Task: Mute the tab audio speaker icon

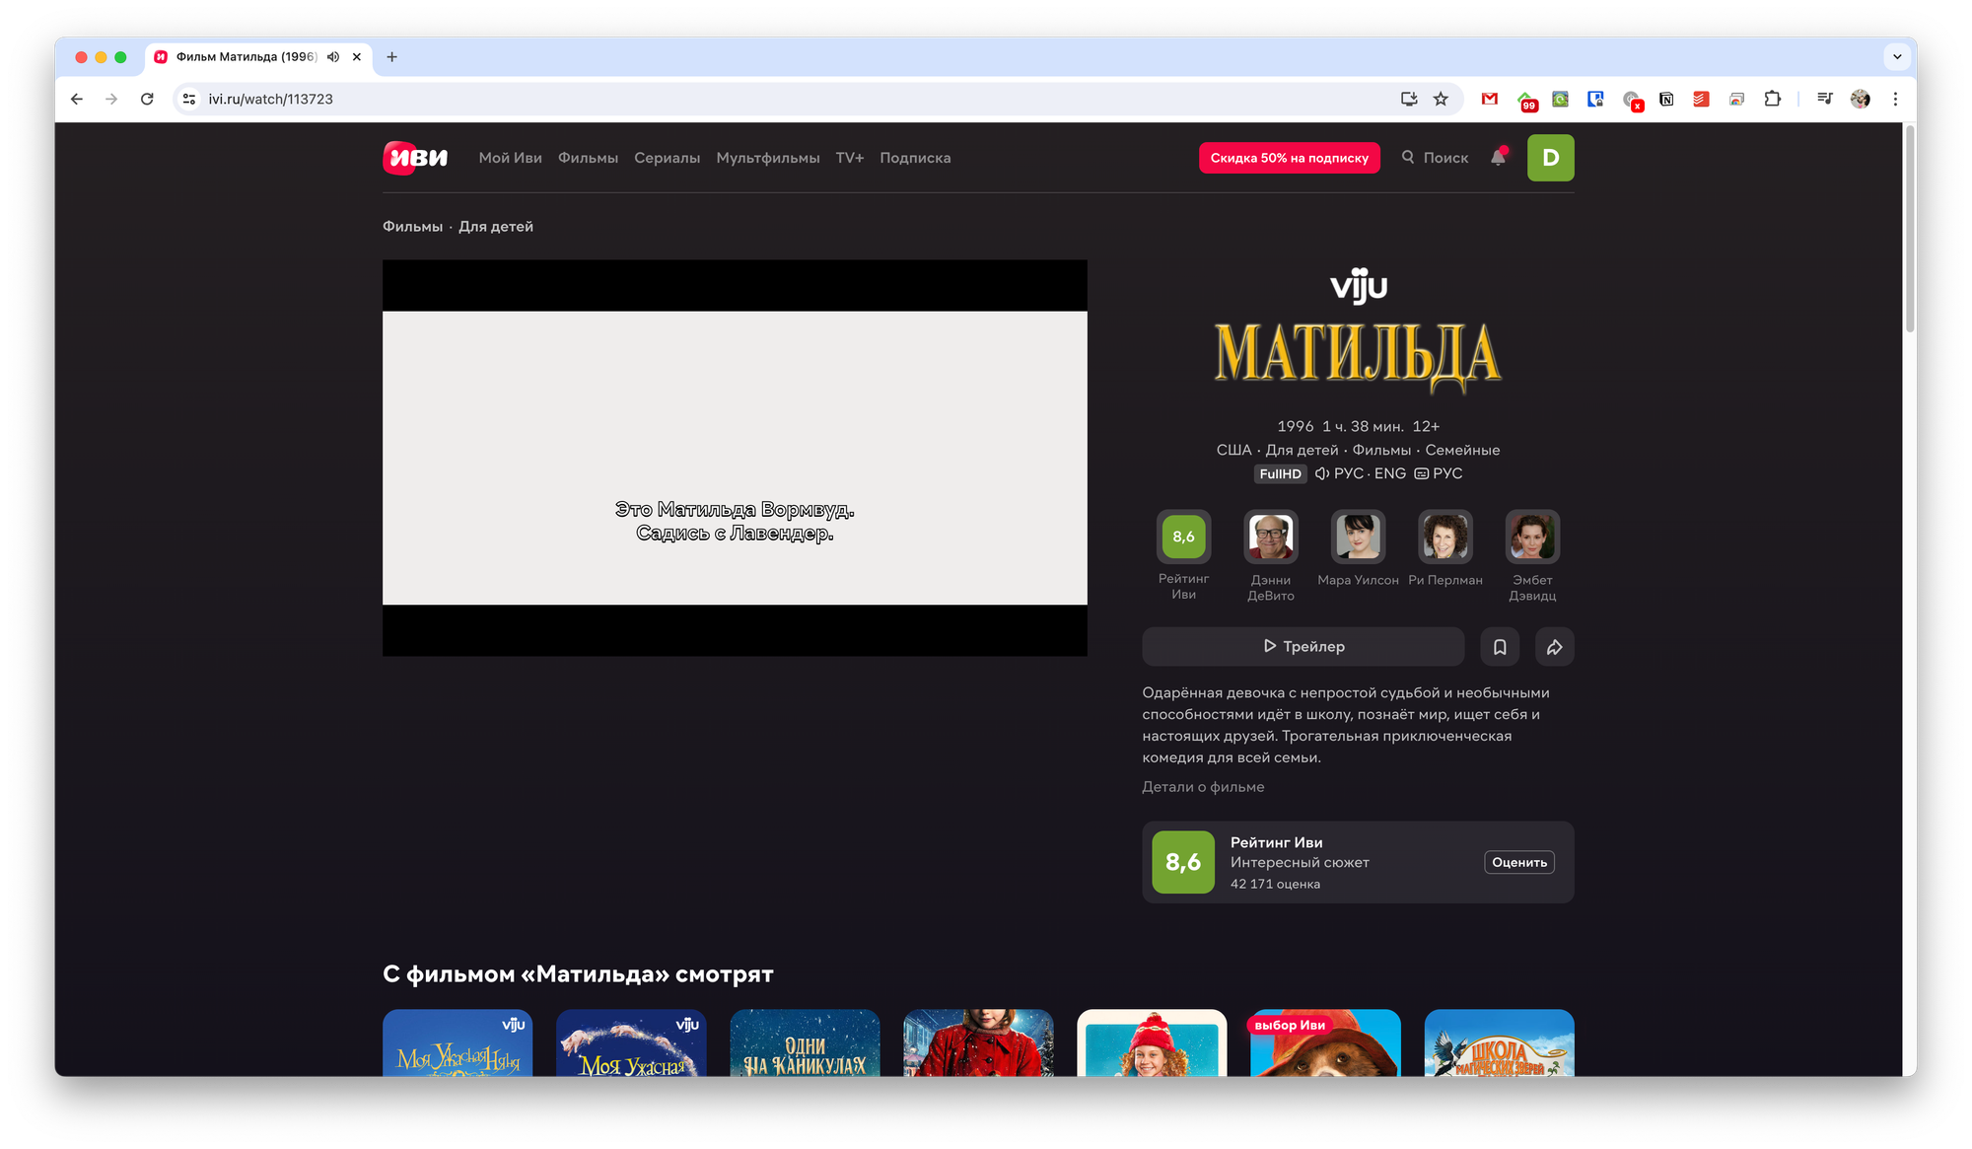Action: (333, 57)
